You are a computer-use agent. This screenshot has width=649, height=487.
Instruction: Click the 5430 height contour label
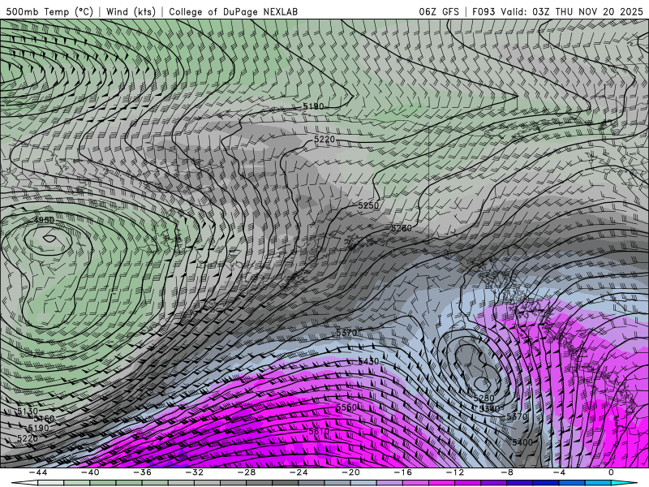368,361
